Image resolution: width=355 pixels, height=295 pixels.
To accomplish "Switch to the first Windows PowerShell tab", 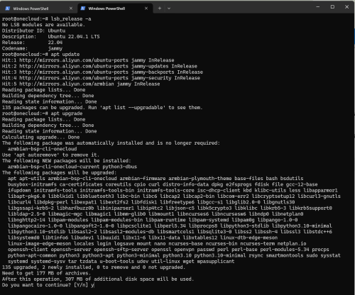I will (38, 9).
